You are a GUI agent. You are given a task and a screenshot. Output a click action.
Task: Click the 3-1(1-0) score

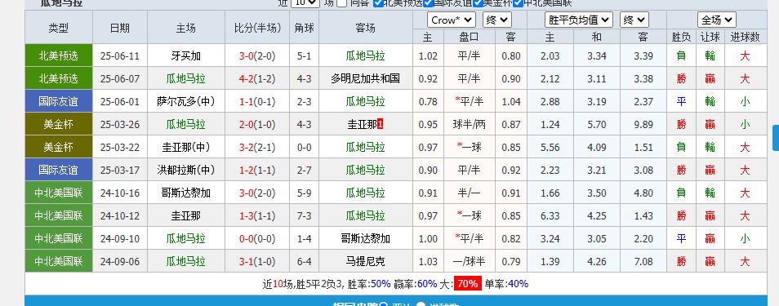pos(257,261)
